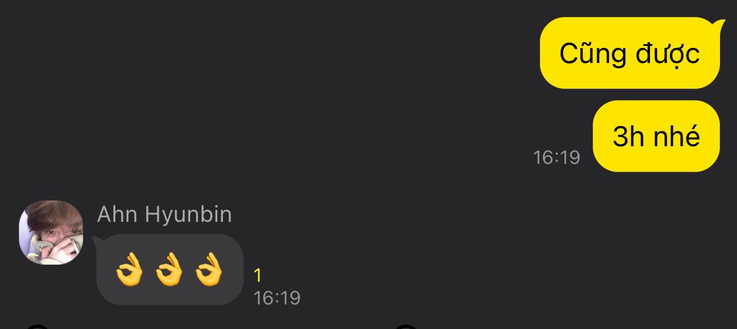Image resolution: width=737 pixels, height=329 pixels.
Task: Select the yellow unread count "1"
Action: click(x=257, y=275)
